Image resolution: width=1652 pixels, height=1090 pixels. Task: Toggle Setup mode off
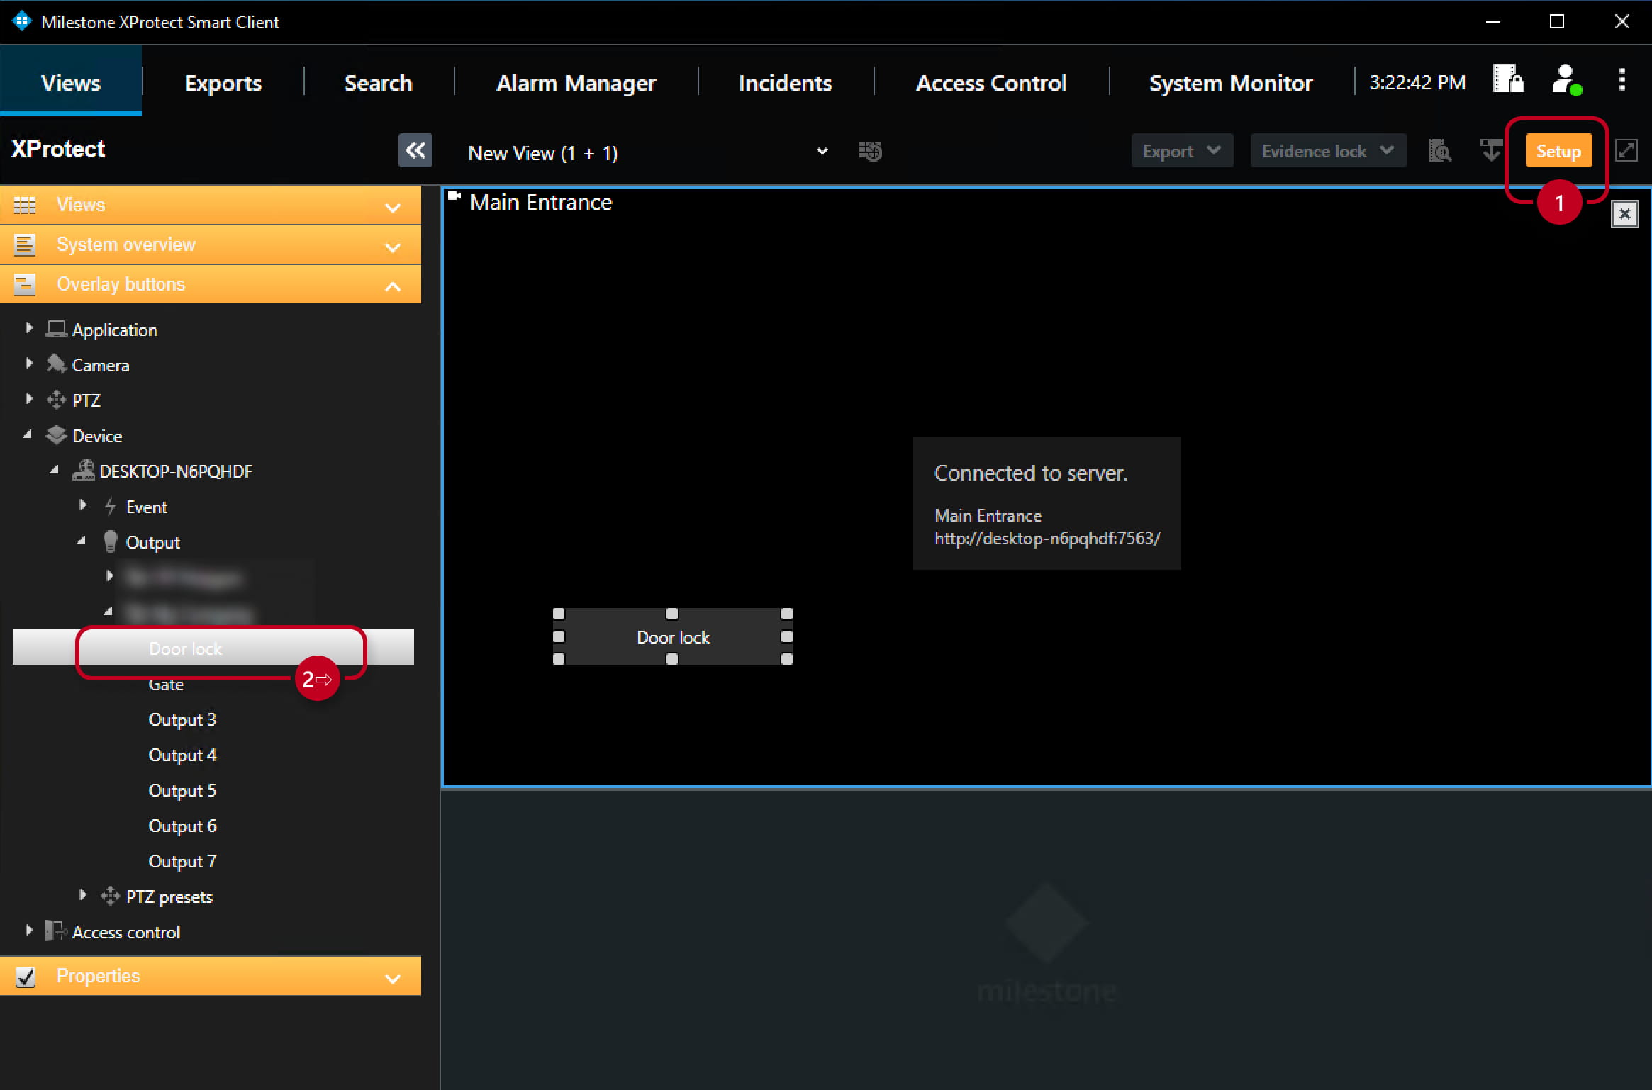[x=1558, y=151]
